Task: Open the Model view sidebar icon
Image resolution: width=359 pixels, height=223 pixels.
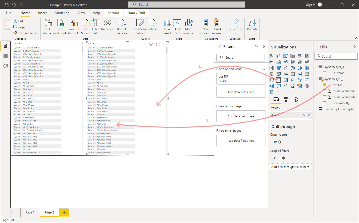Action: pyautogui.click(x=5, y=66)
